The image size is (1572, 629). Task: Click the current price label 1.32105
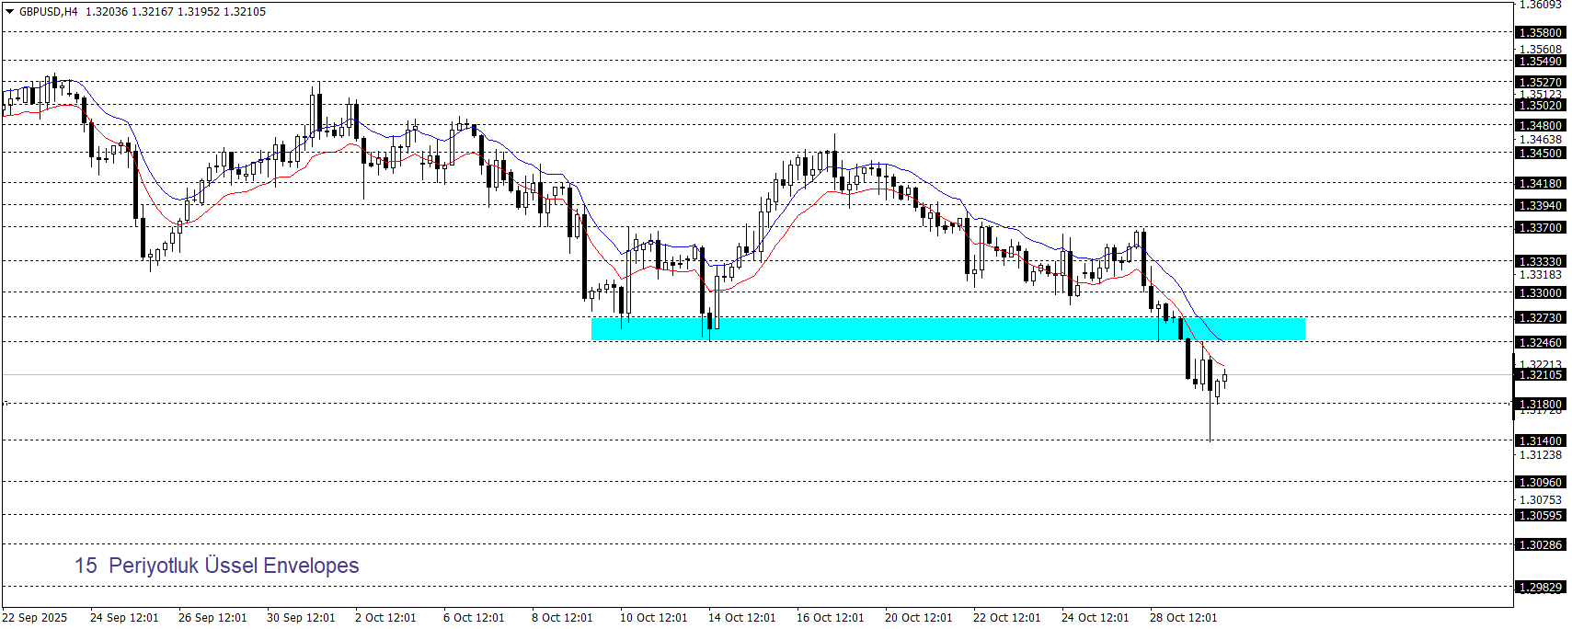click(x=1540, y=375)
